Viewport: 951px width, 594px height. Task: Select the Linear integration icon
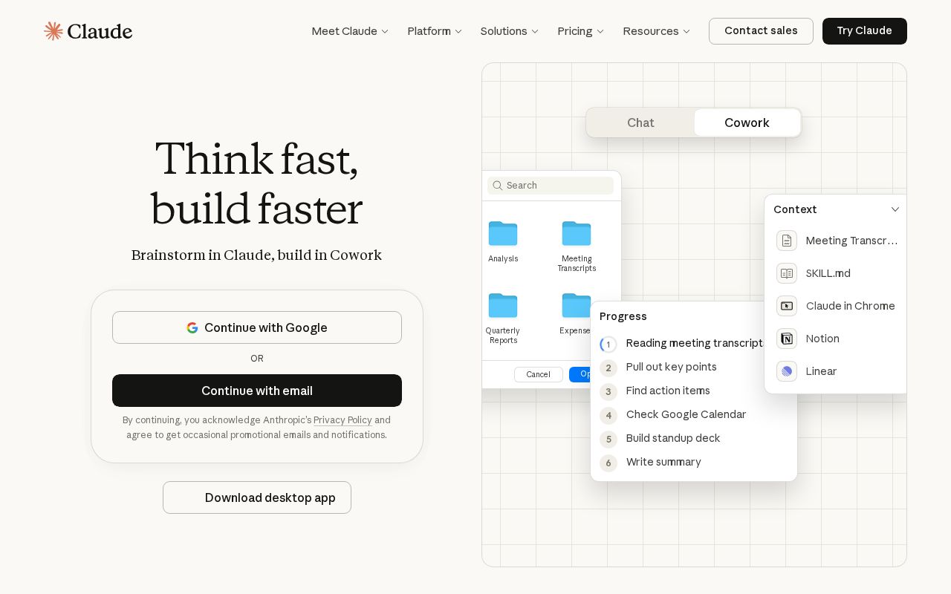point(787,371)
